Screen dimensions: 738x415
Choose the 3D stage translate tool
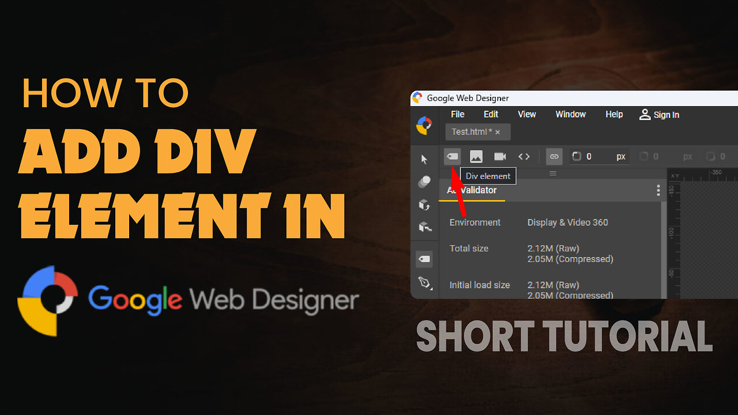pyautogui.click(x=424, y=227)
